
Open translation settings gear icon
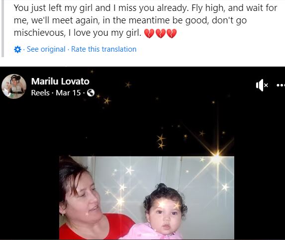click(x=17, y=49)
